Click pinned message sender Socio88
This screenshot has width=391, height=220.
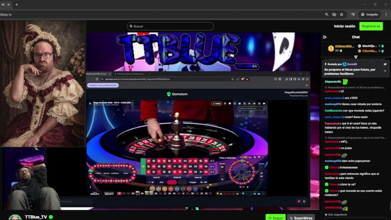tap(352, 64)
